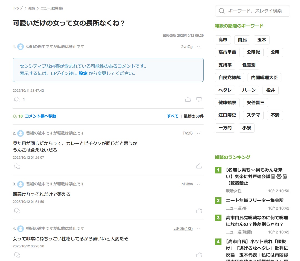Click the 内閣総理大臣 keyword tag
The image size is (300, 261).
(264, 78)
